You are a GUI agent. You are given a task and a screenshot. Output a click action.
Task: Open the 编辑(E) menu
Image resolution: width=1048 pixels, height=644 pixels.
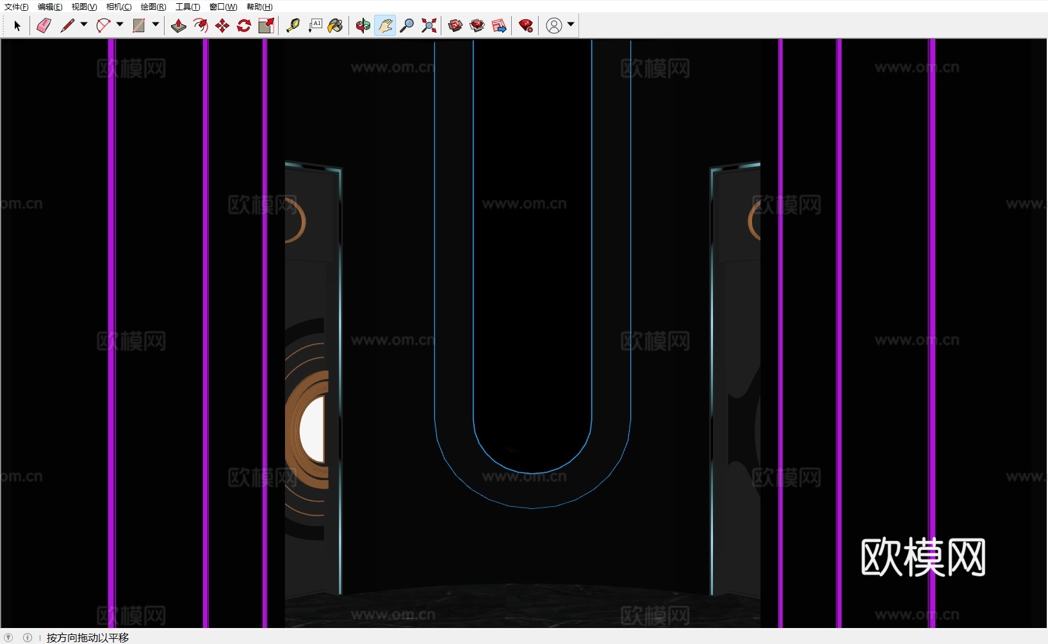50,7
